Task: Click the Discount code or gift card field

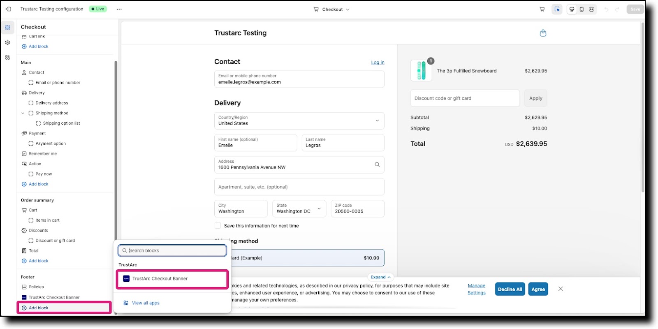Action: pyautogui.click(x=465, y=98)
